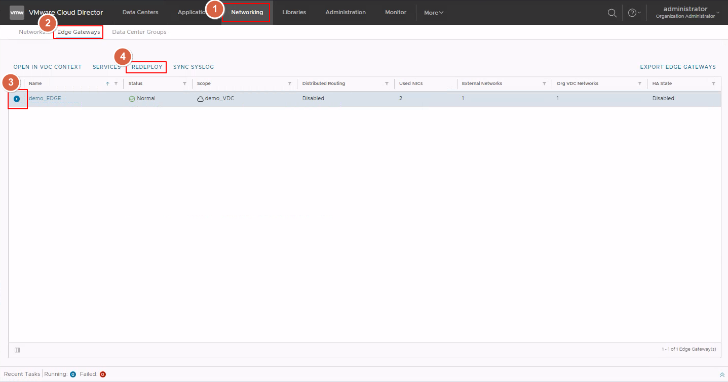
Task: Click the SYNC SYSLOG button
Action: tap(194, 67)
